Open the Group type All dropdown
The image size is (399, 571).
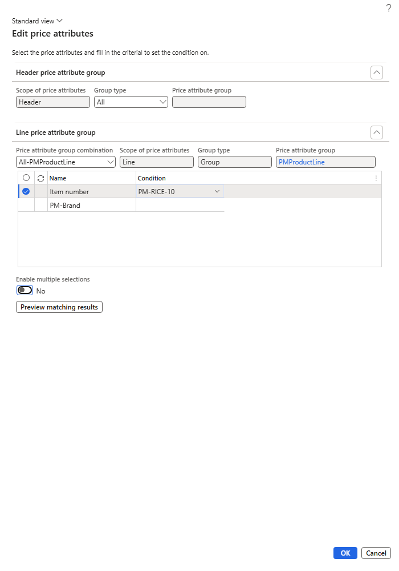[x=131, y=102]
